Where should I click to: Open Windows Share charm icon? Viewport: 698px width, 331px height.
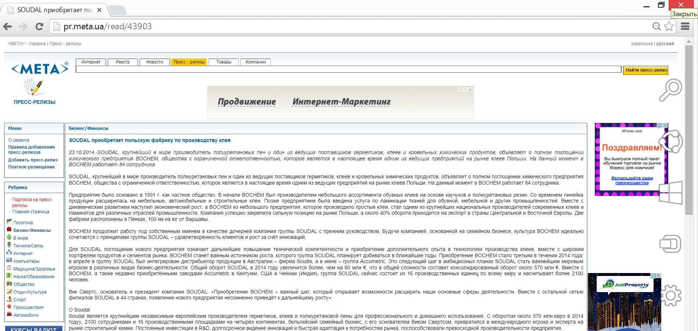click(x=670, y=142)
